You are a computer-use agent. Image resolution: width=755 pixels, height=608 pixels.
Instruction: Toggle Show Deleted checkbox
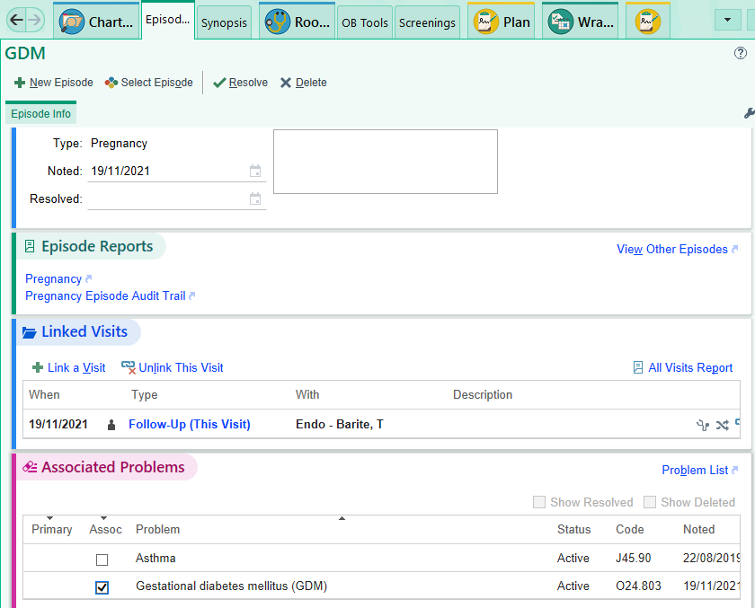(x=650, y=502)
